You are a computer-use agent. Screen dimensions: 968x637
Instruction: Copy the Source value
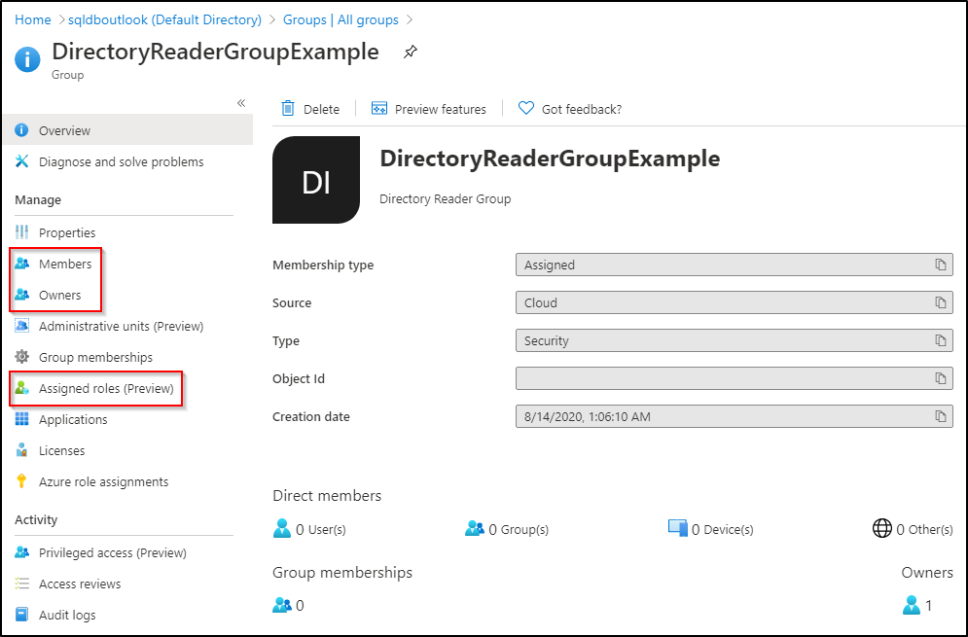click(x=940, y=302)
